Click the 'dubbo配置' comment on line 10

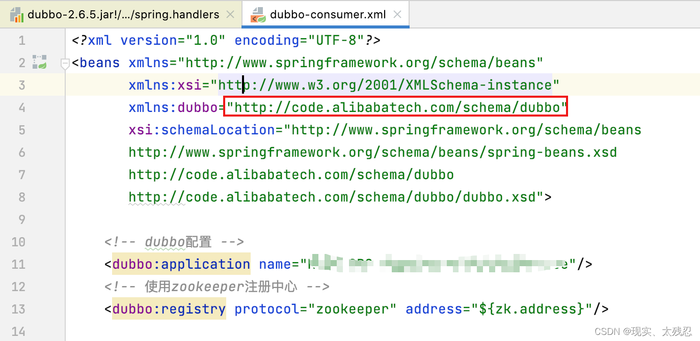pos(174,242)
